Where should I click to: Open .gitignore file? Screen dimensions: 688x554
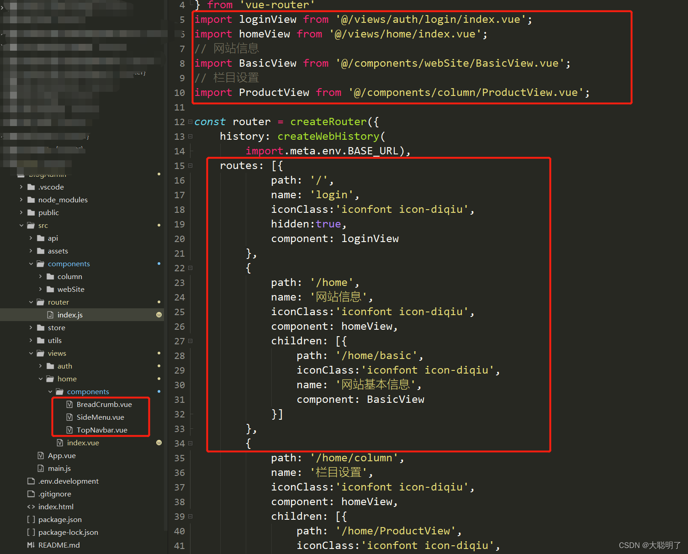pos(54,494)
